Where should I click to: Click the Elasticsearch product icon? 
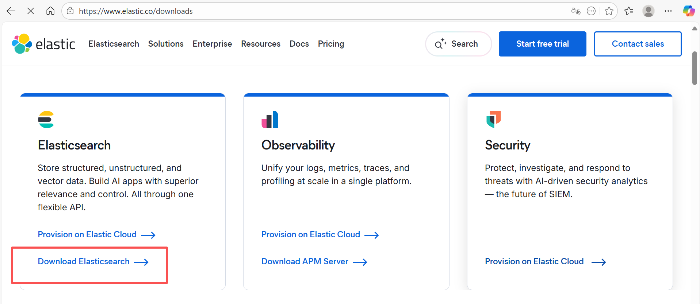(x=46, y=120)
